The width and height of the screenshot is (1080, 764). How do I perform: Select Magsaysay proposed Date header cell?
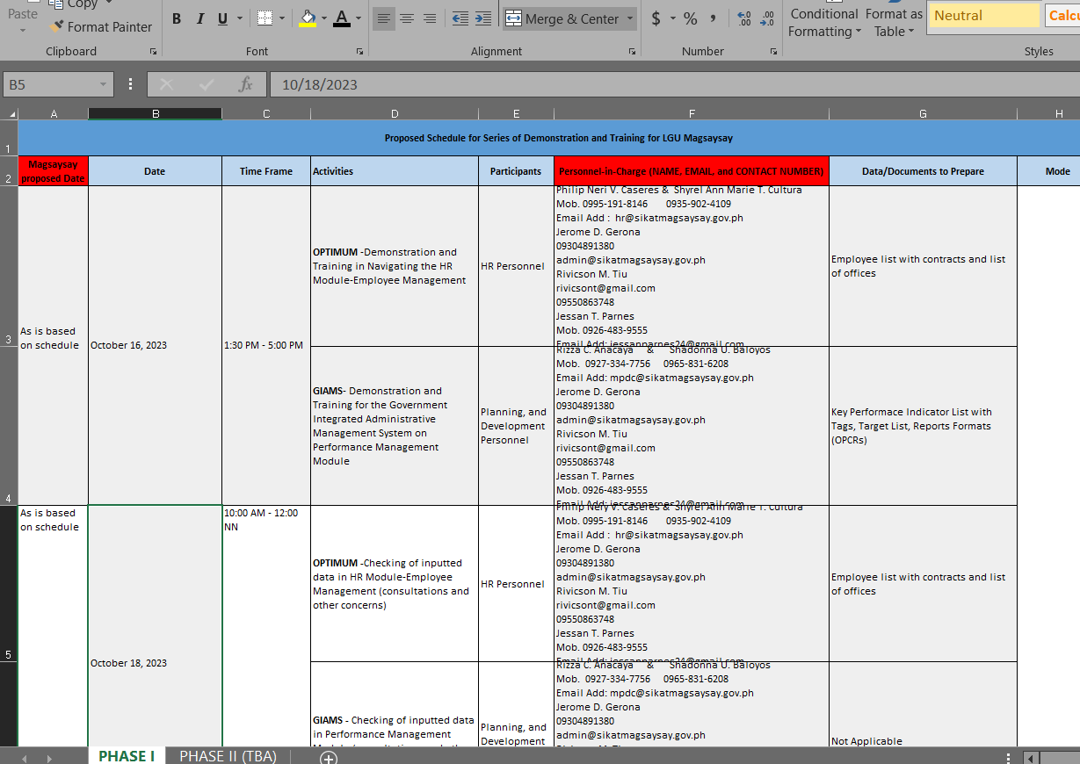pyautogui.click(x=53, y=171)
